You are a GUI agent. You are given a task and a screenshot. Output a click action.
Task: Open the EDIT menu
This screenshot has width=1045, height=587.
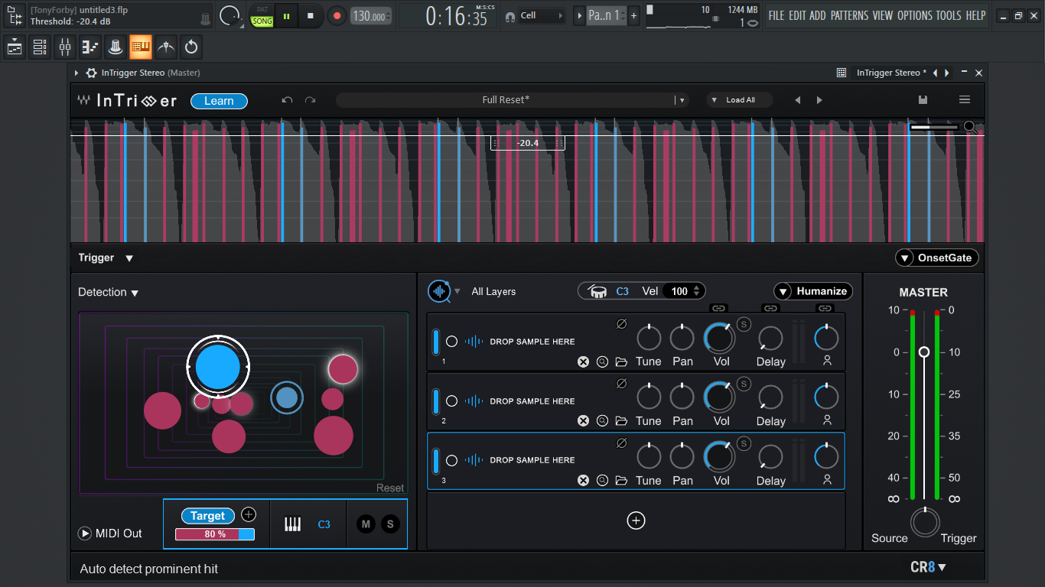pos(797,15)
